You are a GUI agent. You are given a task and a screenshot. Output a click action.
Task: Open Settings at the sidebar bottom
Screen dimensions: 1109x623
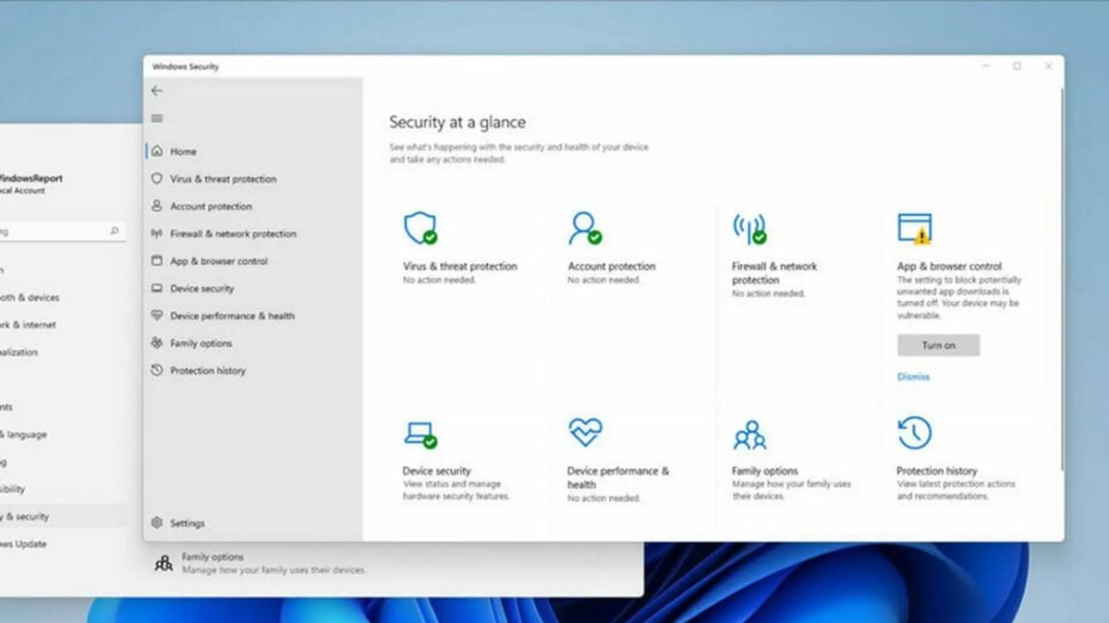pos(187,523)
